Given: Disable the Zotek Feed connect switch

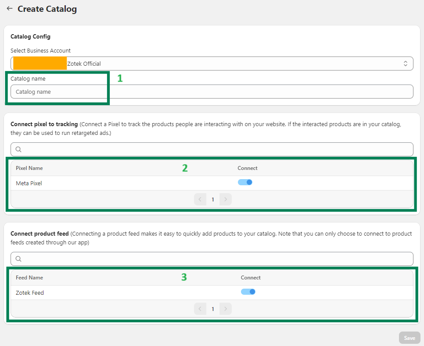Looking at the screenshot, I should pyautogui.click(x=248, y=292).
